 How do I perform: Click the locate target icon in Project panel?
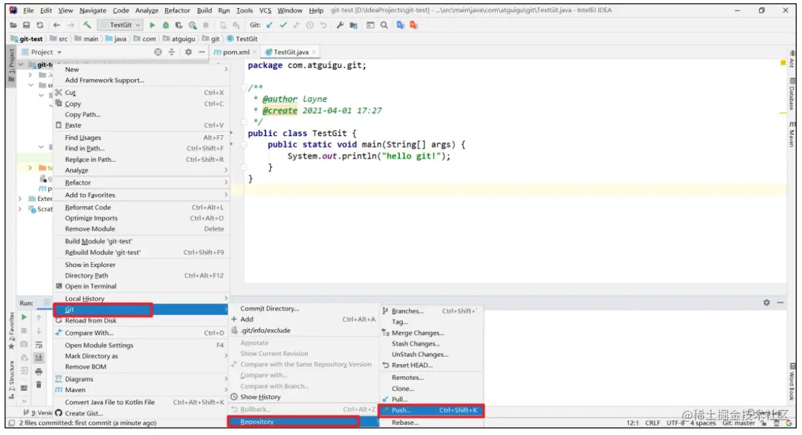[x=158, y=52]
